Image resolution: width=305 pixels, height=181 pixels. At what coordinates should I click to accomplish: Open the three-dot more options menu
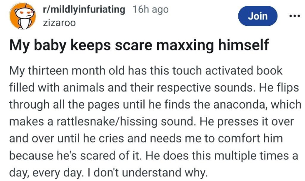tap(294, 16)
